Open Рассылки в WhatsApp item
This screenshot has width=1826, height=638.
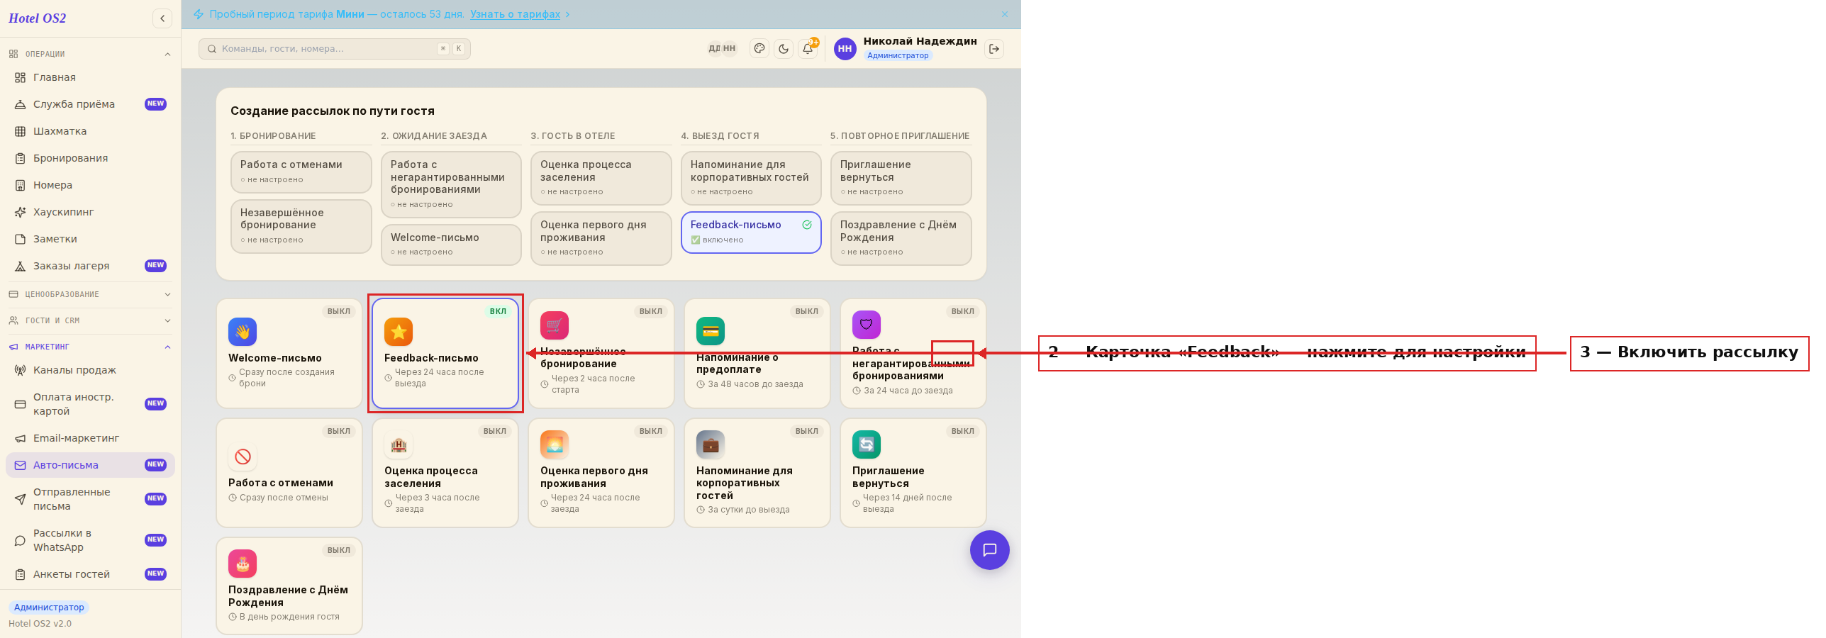[x=90, y=540]
